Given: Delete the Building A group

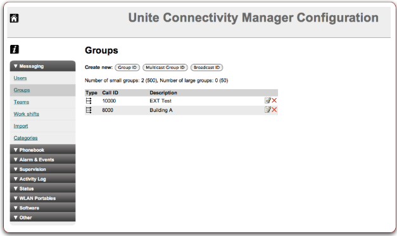Looking at the screenshot, I should click(x=274, y=110).
